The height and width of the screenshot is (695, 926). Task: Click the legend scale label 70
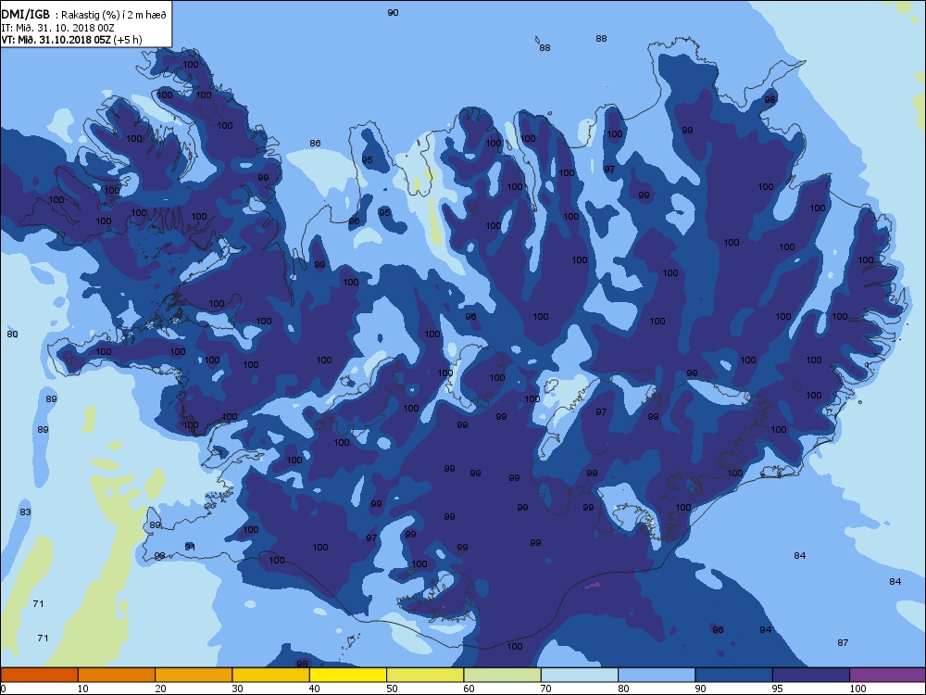(545, 689)
